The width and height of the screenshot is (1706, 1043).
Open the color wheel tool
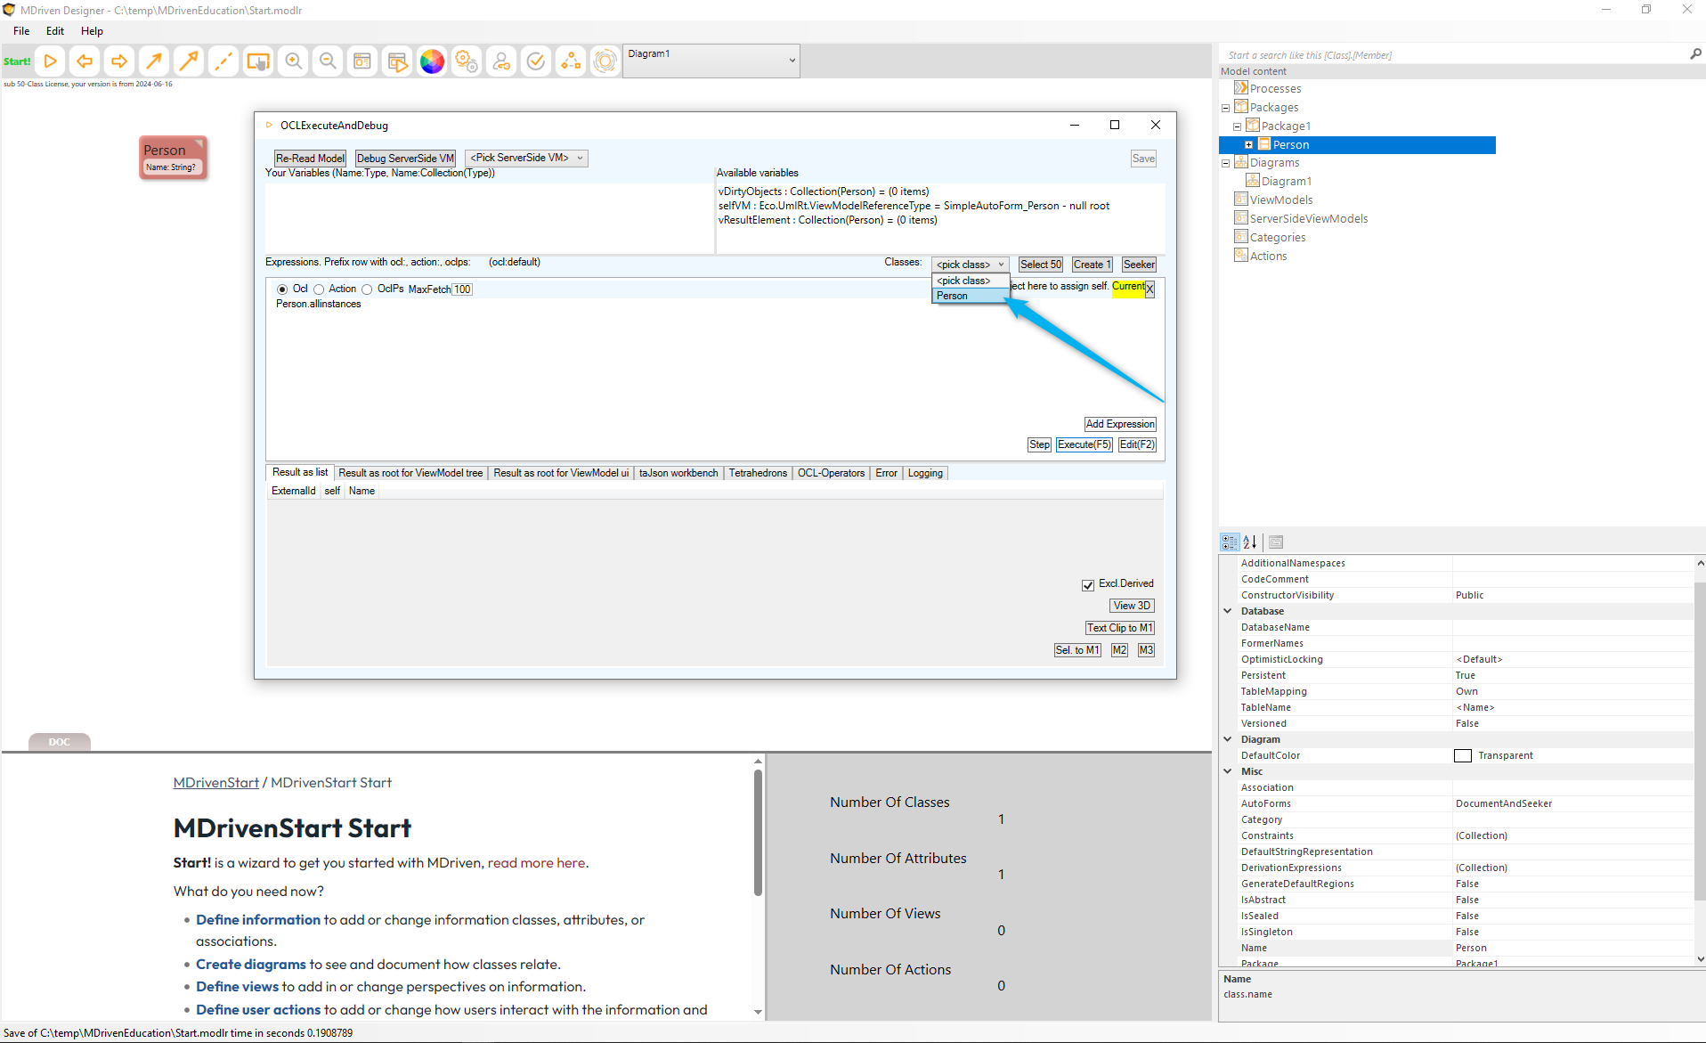(x=432, y=61)
